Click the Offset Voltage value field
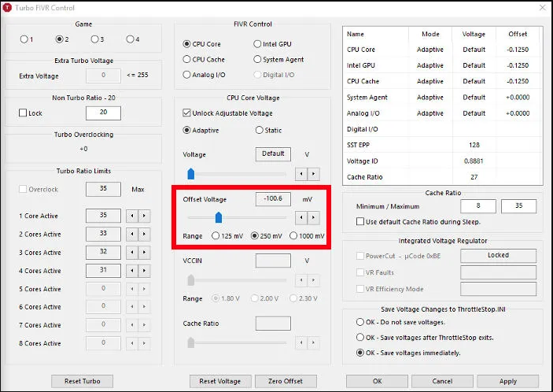The height and width of the screenshot is (392, 553). pos(273,199)
